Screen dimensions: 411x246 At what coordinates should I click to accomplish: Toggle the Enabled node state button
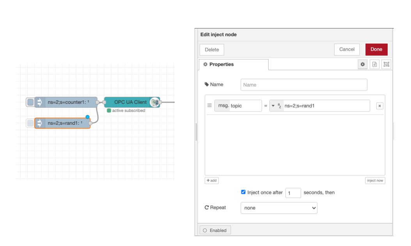click(215, 230)
